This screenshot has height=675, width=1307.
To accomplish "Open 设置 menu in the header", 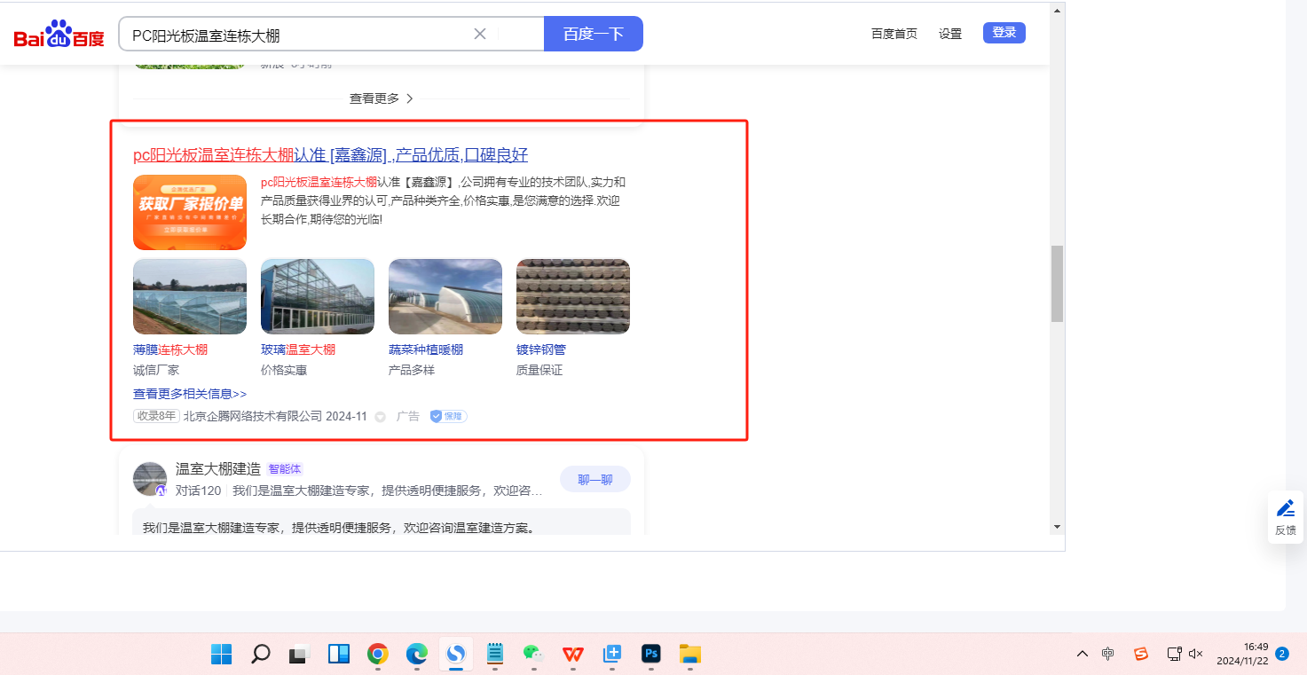I will point(950,34).
